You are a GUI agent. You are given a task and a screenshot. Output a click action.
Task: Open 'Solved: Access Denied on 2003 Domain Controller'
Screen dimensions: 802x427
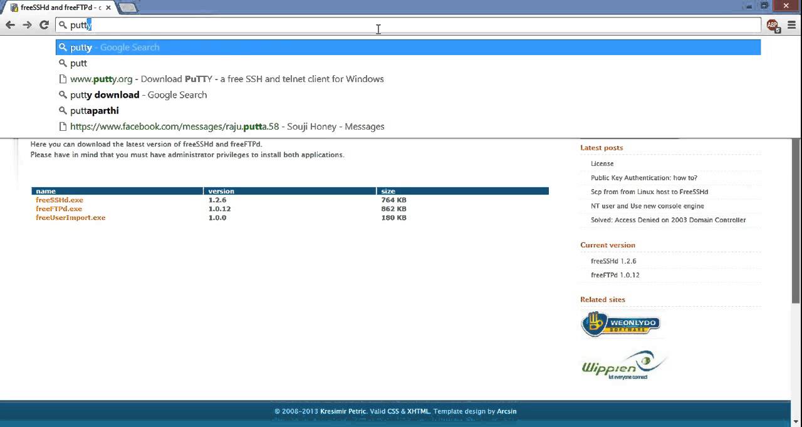(668, 220)
